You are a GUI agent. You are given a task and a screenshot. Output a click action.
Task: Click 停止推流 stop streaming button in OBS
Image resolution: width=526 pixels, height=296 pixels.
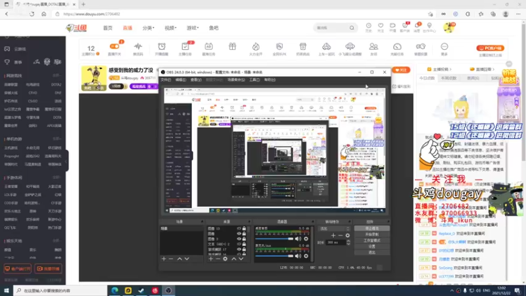pos(371,228)
